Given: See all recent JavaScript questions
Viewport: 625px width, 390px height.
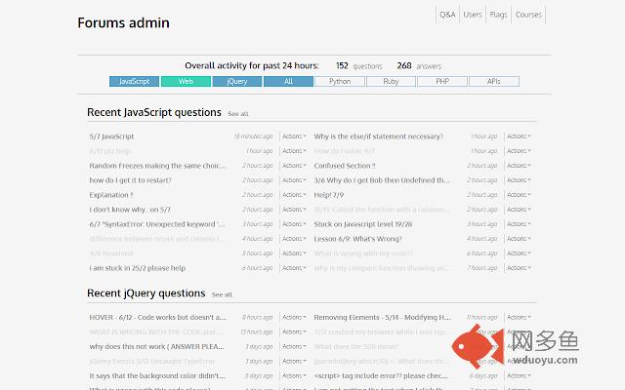Looking at the screenshot, I should click(x=238, y=114).
